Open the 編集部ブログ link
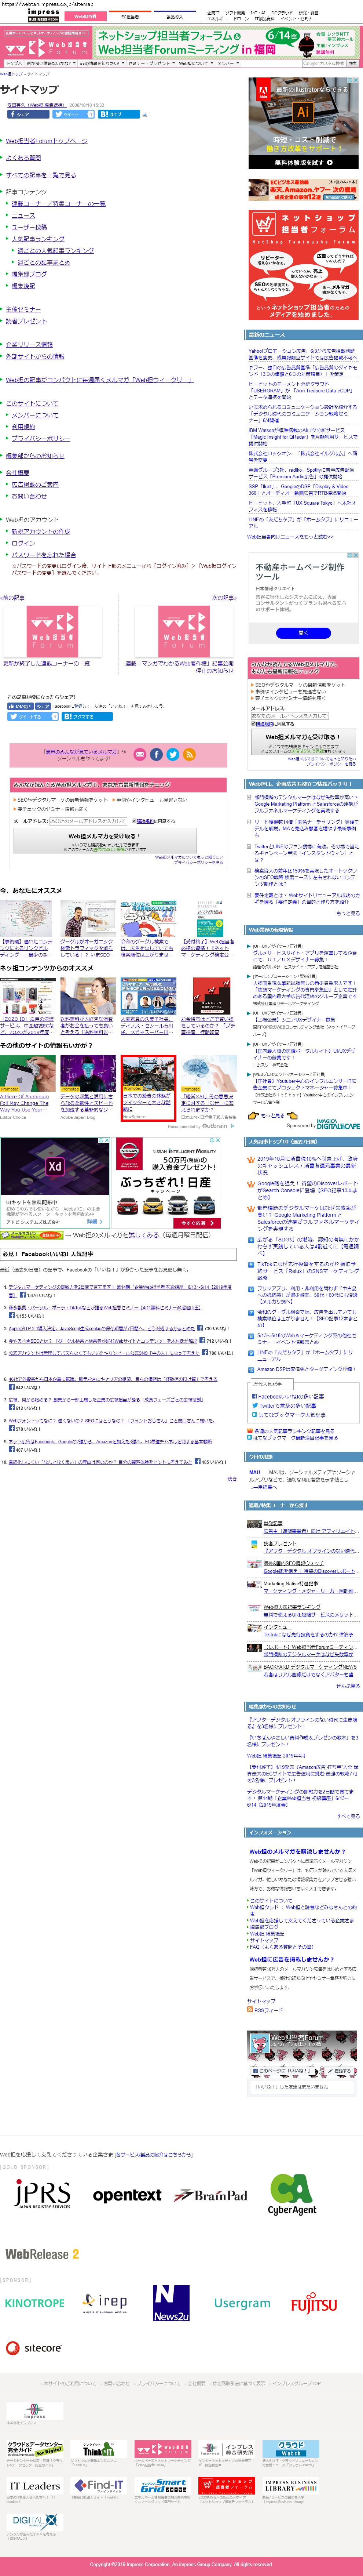The width and height of the screenshot is (363, 2576). [29, 274]
